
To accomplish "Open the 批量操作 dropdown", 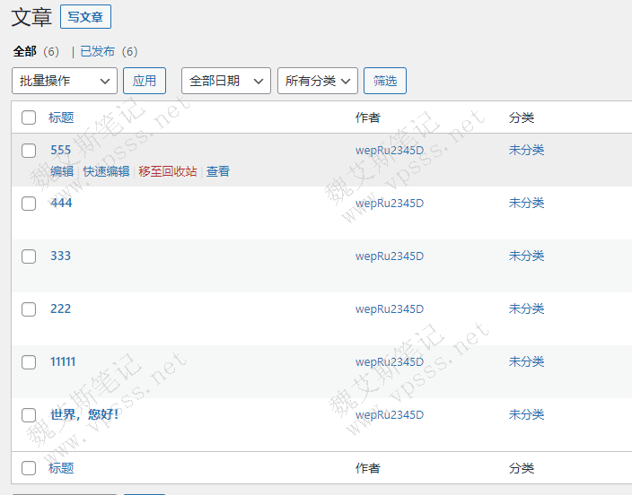I will click(x=65, y=81).
